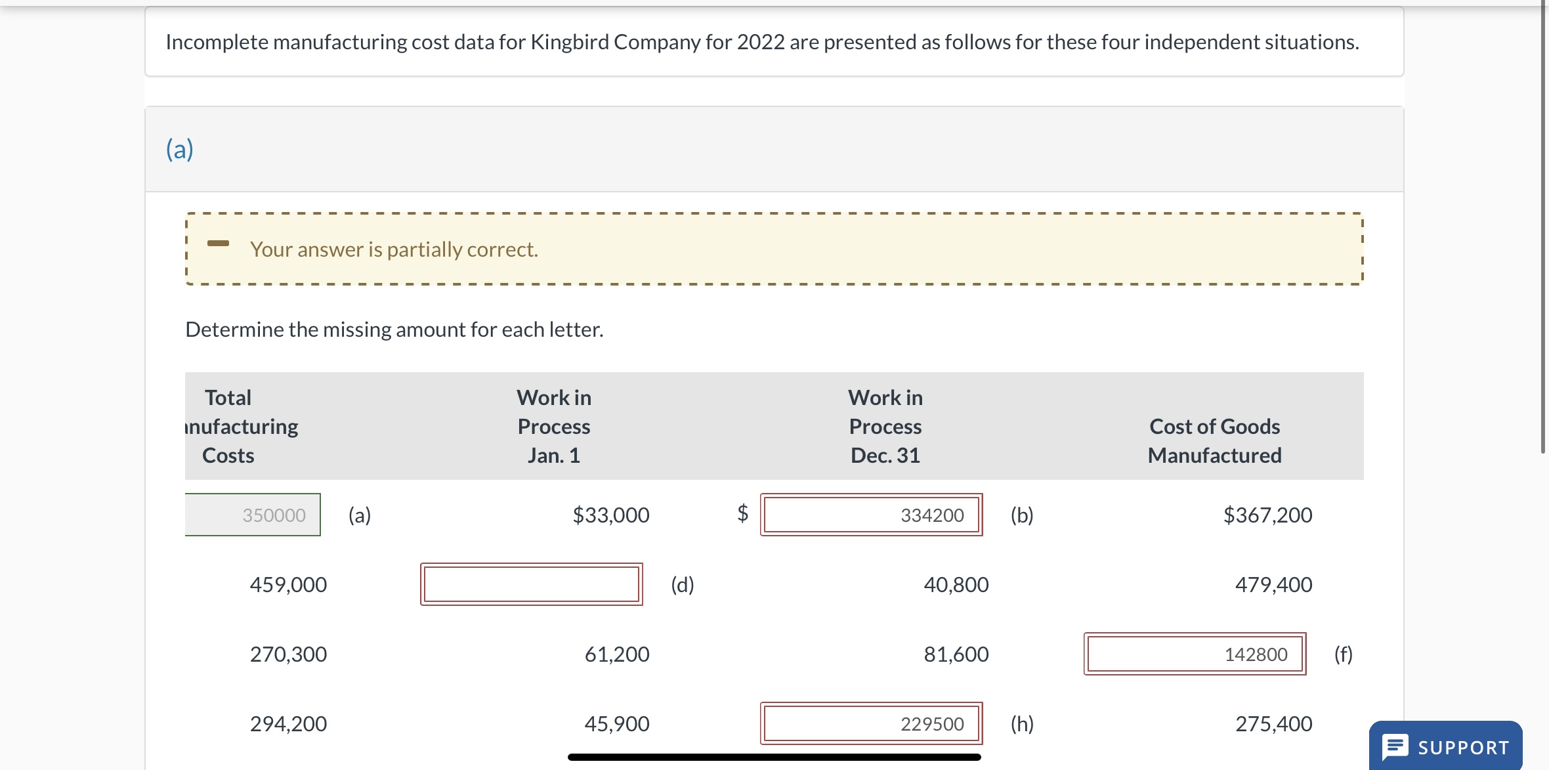
Task: Click the dash status icon in the warning box
Action: coord(218,244)
